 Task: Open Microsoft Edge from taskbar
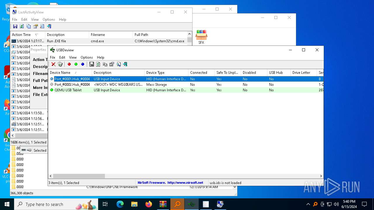click(120, 204)
